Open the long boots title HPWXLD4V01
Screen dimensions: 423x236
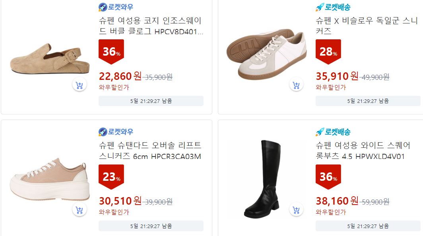point(363,151)
